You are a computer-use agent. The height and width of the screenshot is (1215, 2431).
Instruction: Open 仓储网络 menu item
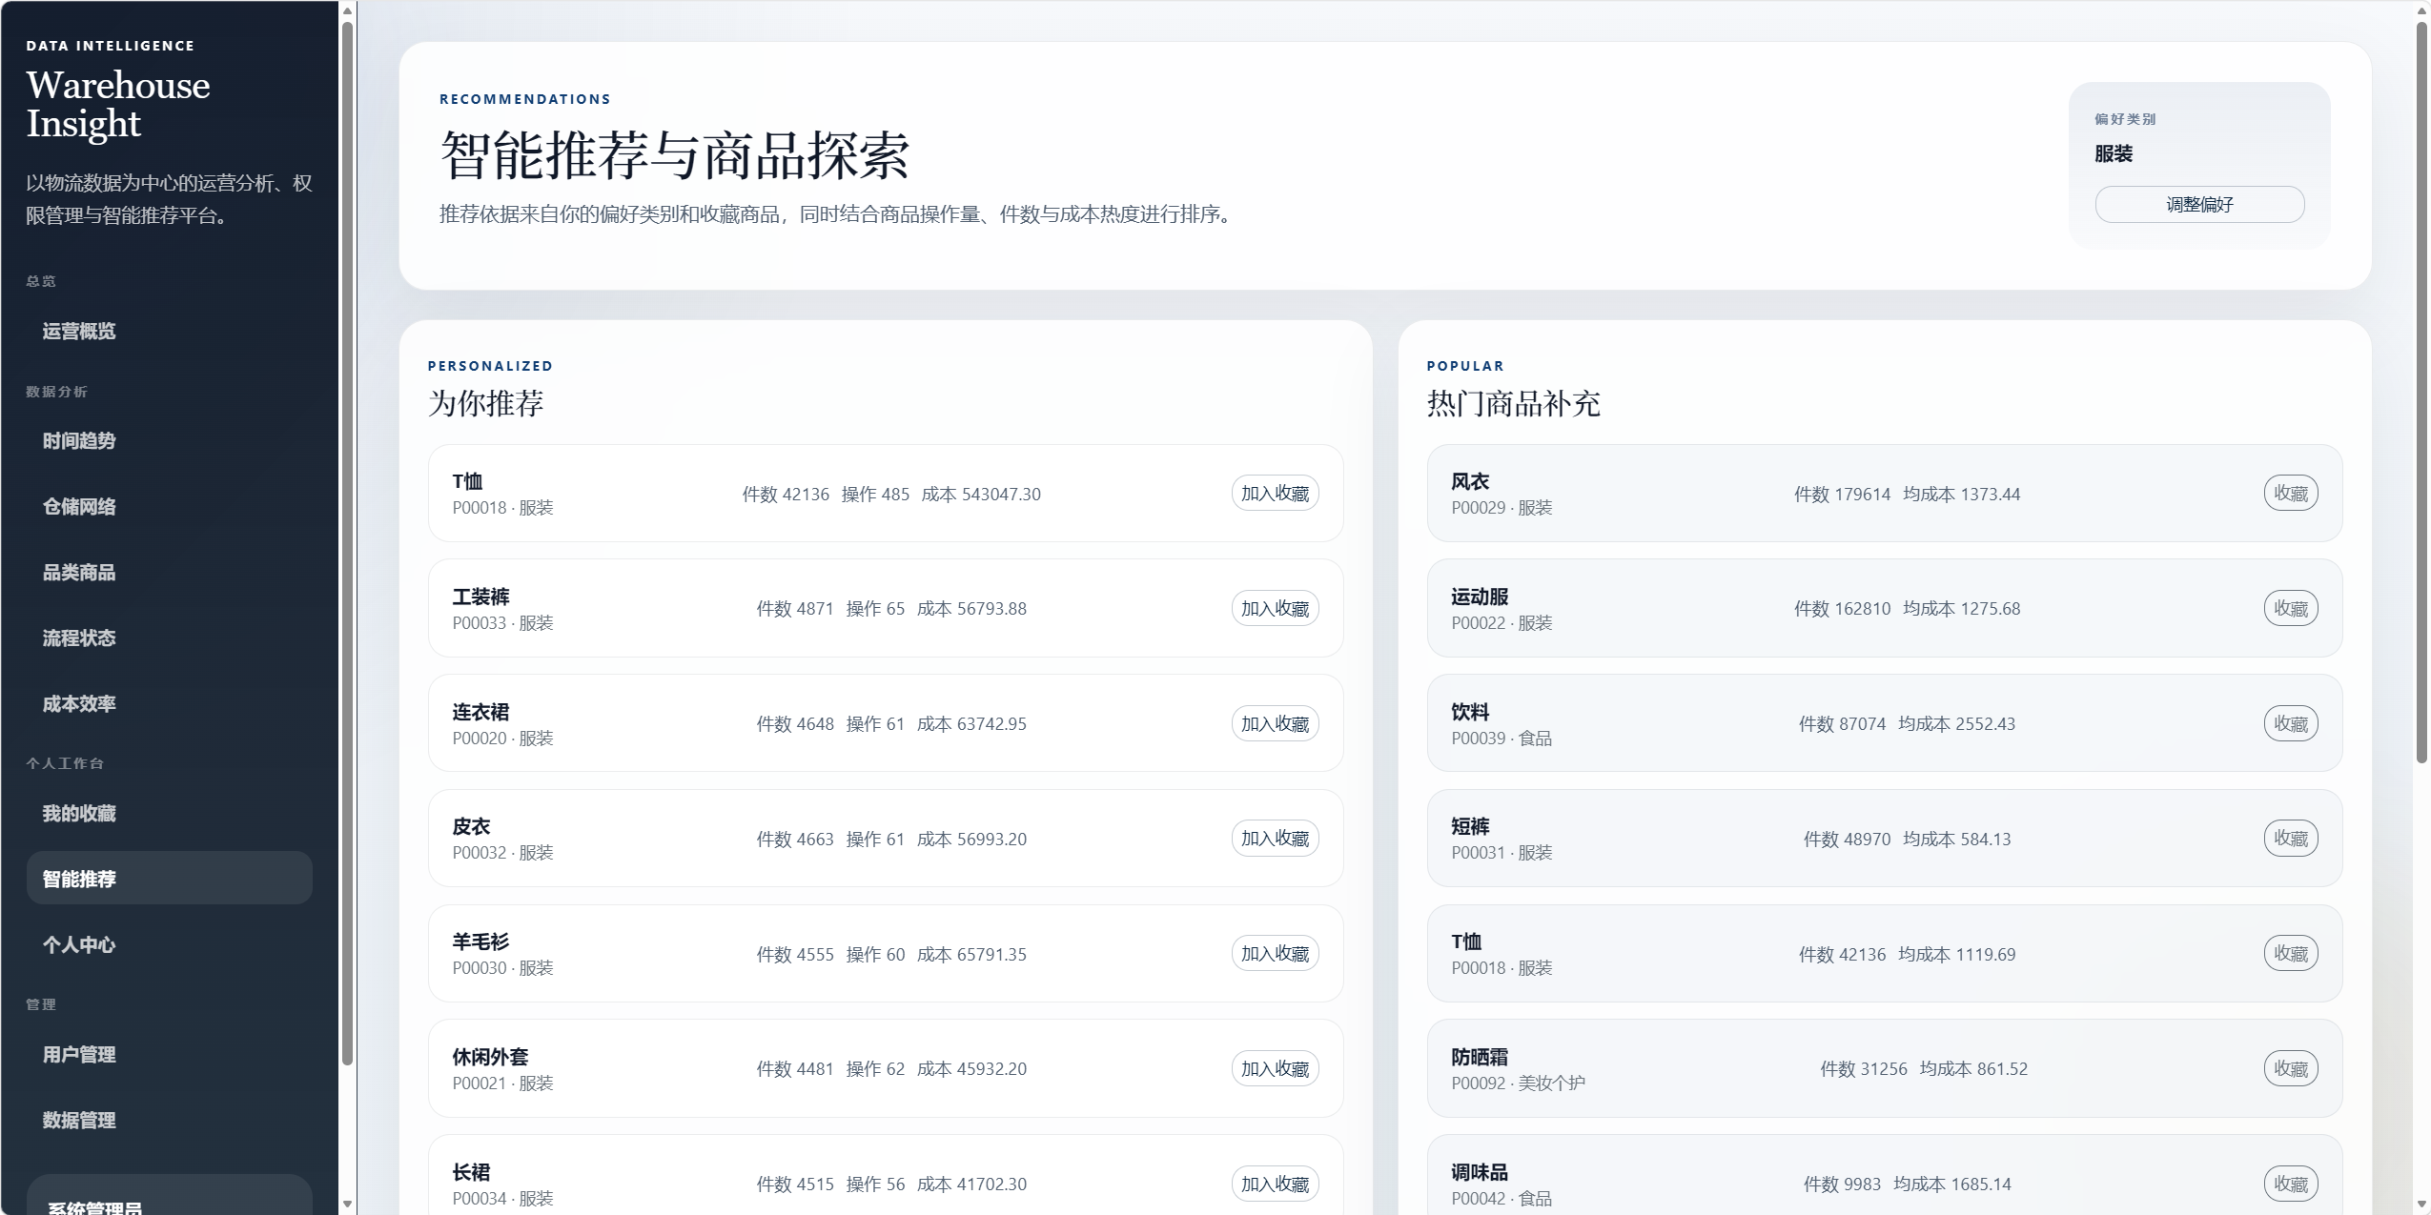[79, 507]
